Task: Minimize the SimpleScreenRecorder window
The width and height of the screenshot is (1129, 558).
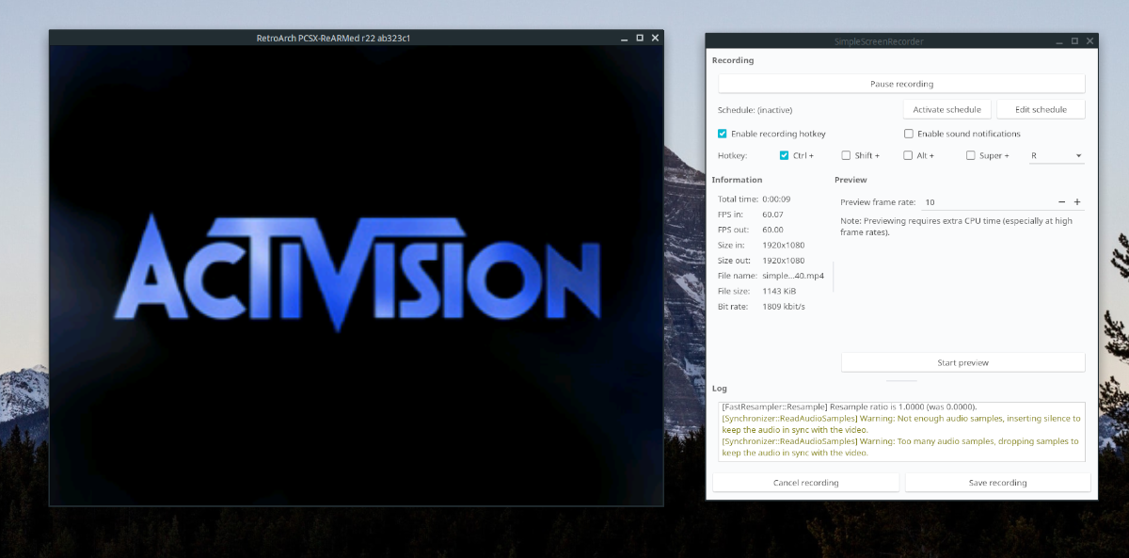Action: pos(1060,41)
